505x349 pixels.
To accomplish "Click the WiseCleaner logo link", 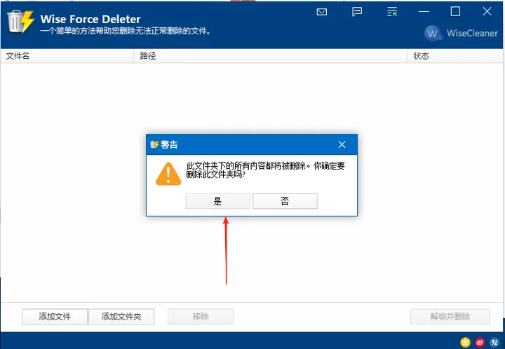I will (462, 33).
